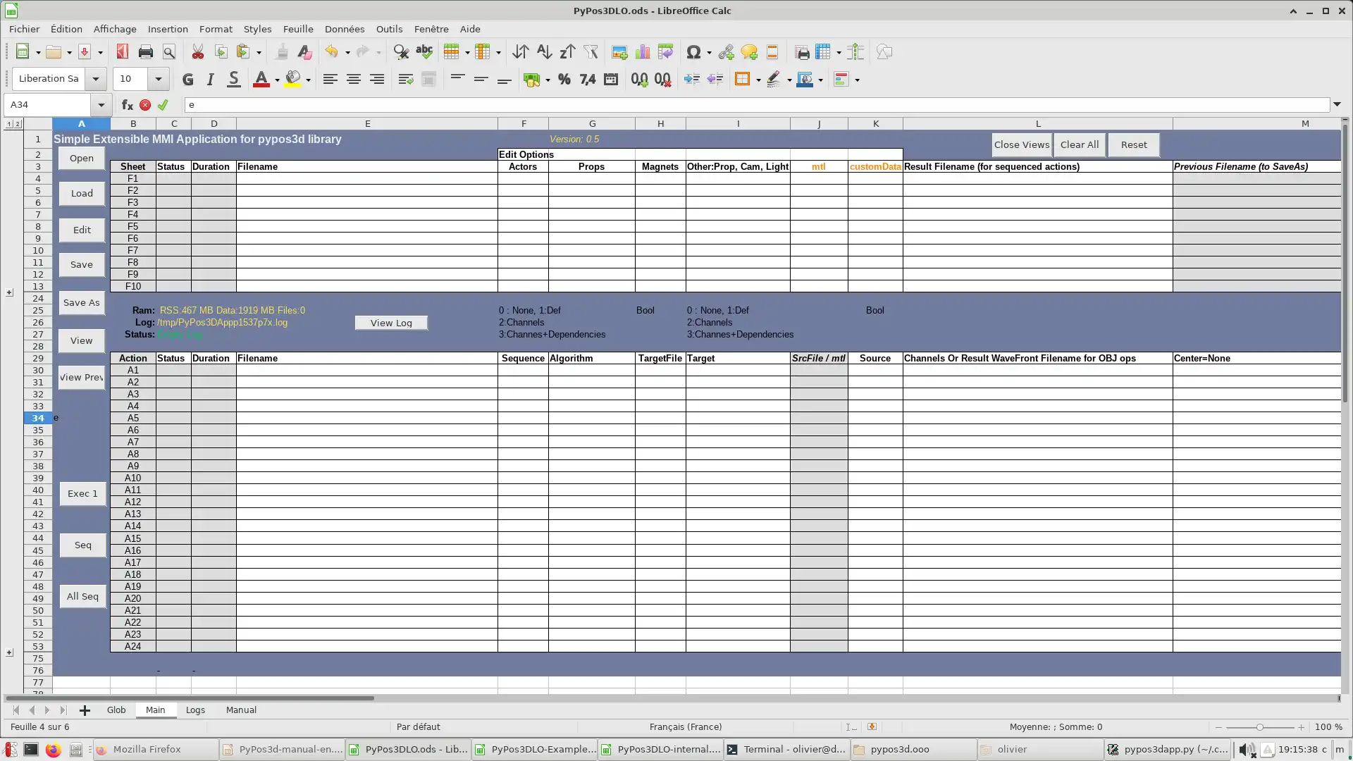Select the Données menu
This screenshot has width=1353, height=761.
click(x=345, y=29)
